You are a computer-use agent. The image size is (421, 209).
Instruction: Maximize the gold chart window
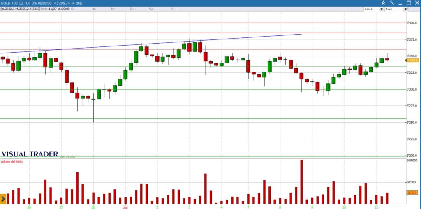click(x=409, y=3)
